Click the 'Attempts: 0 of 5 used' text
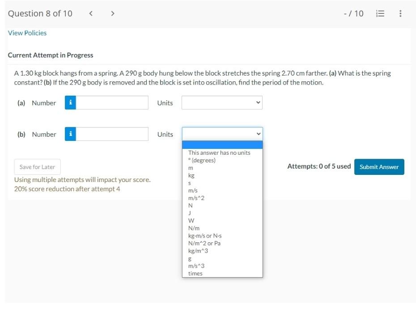416x313 pixels. (319, 166)
